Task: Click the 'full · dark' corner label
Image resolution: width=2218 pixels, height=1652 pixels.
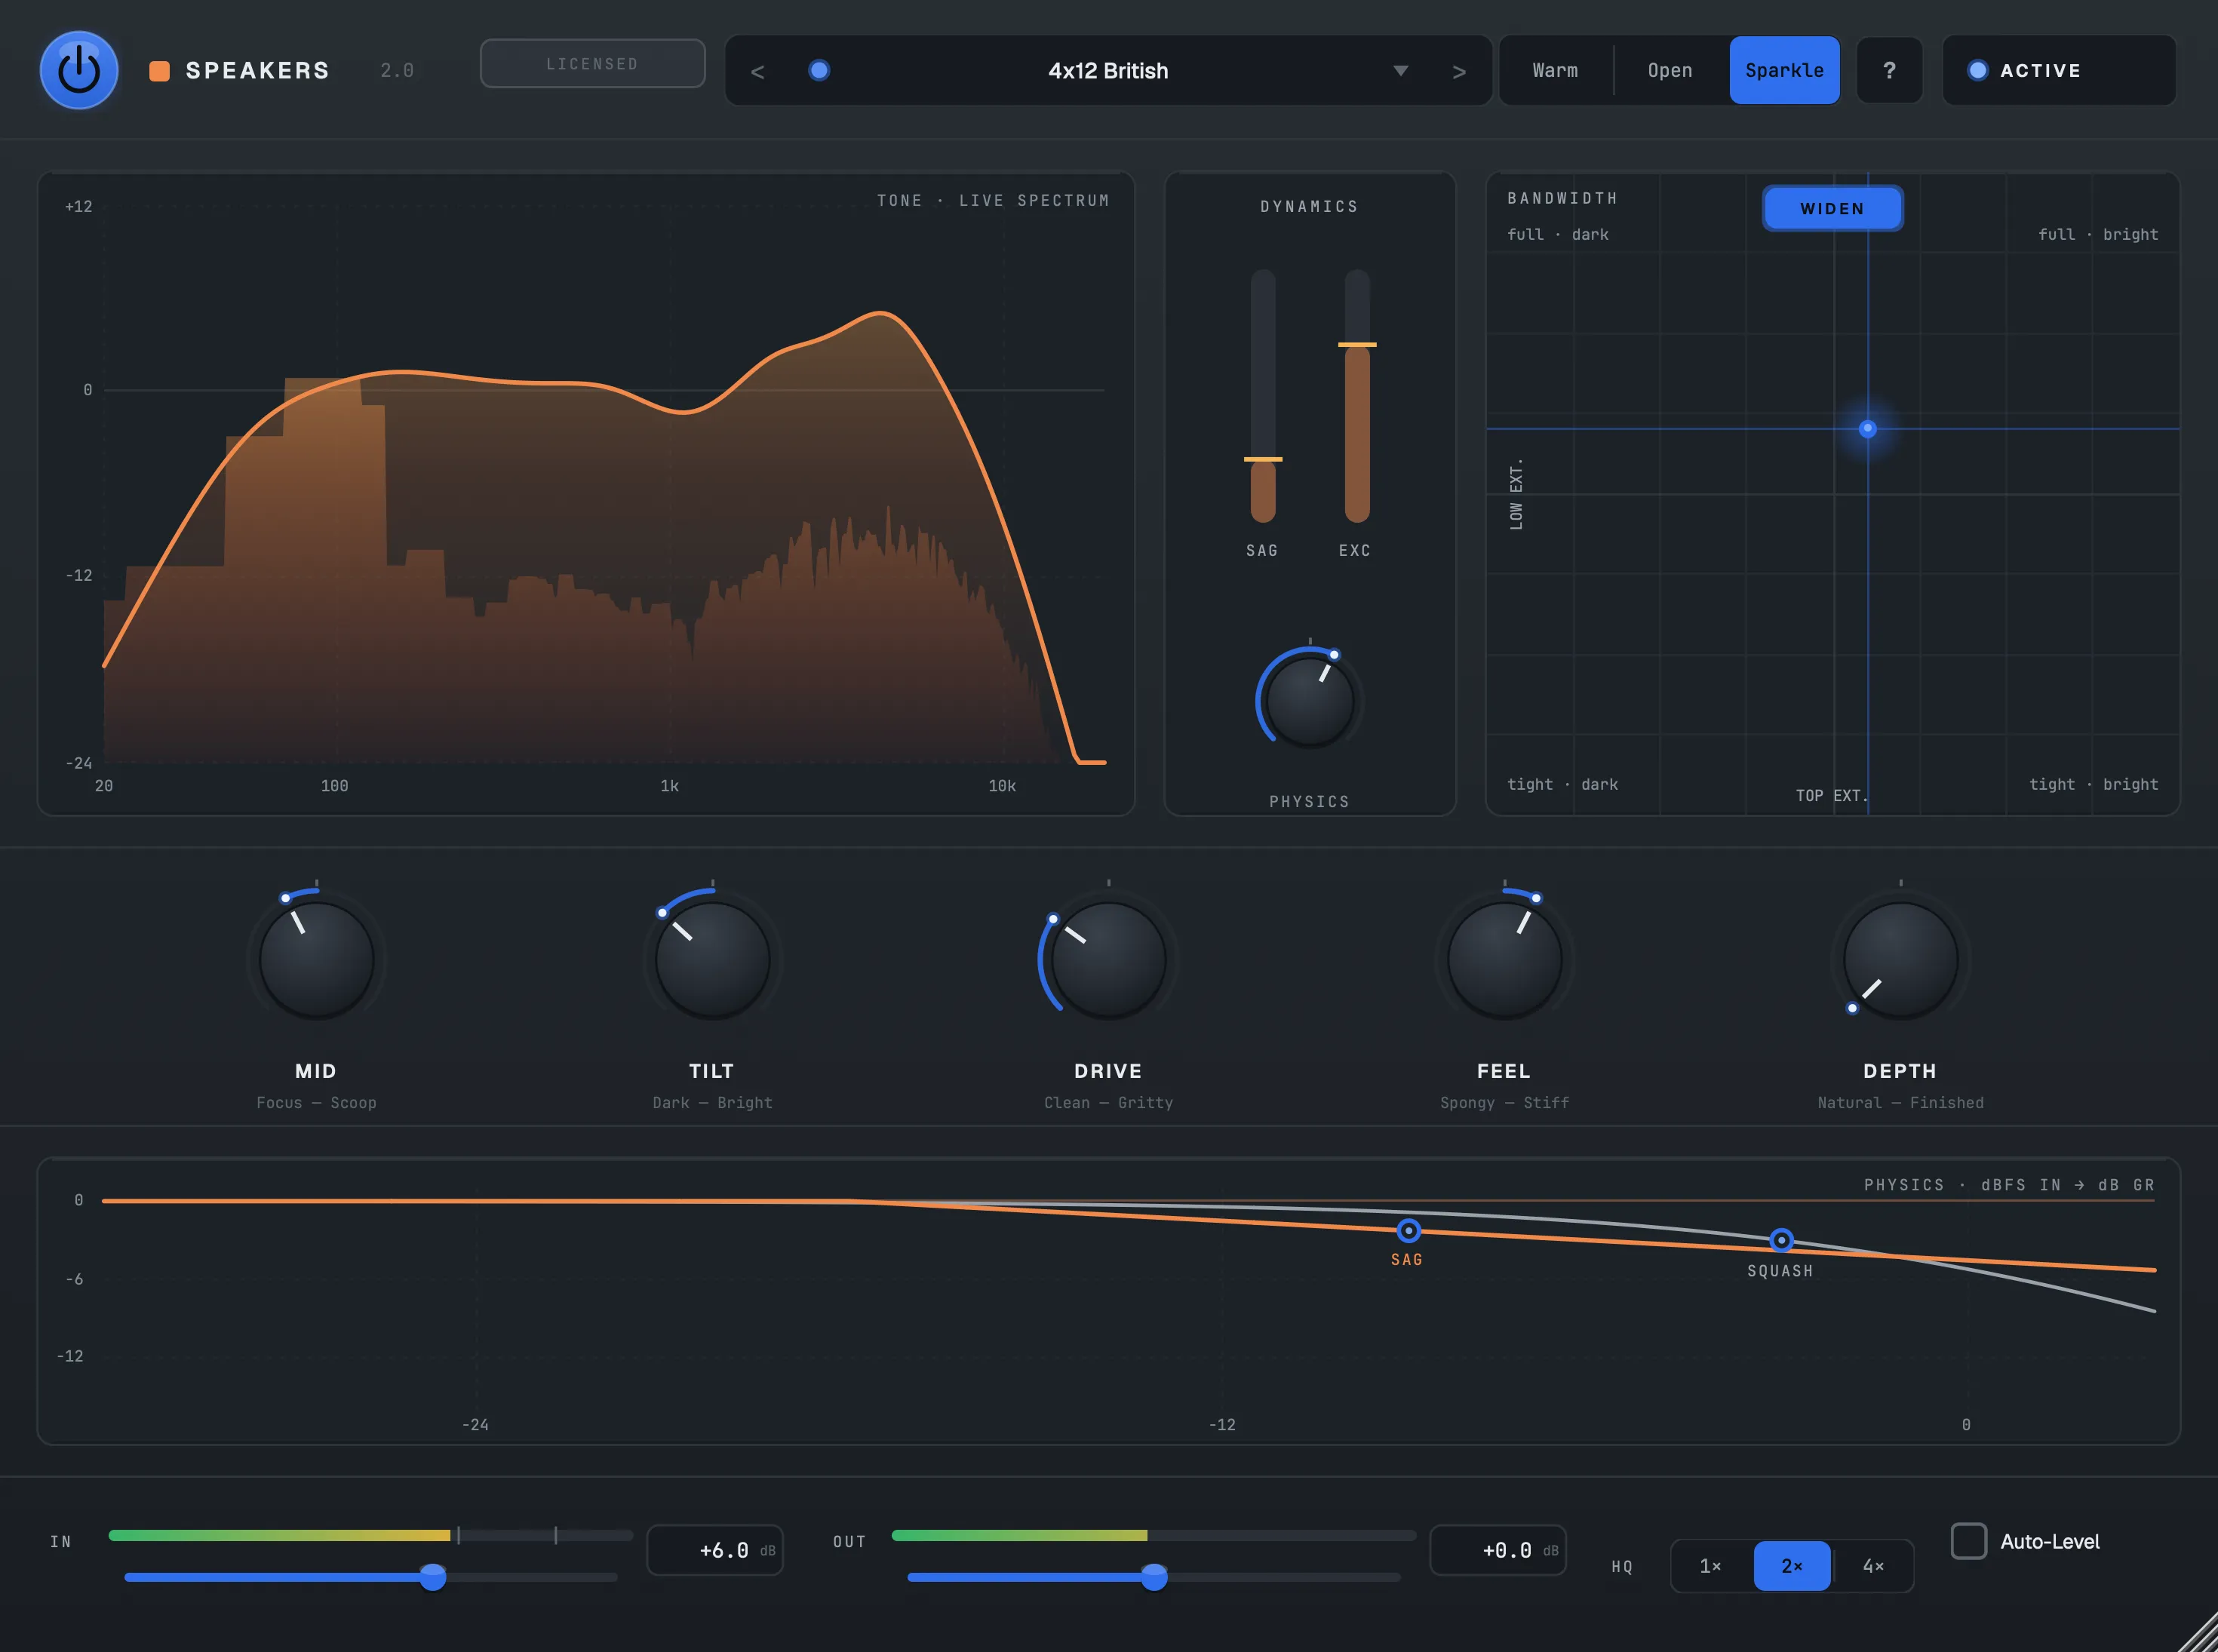Action: (x=1558, y=234)
